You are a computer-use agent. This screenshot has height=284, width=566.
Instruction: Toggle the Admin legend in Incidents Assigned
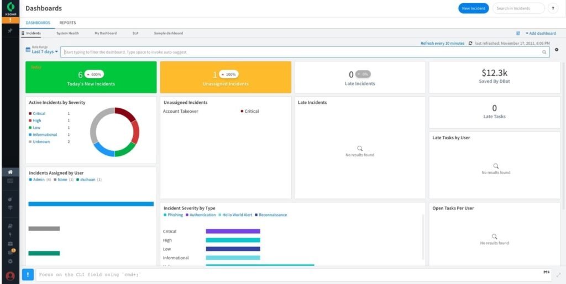[x=38, y=180]
